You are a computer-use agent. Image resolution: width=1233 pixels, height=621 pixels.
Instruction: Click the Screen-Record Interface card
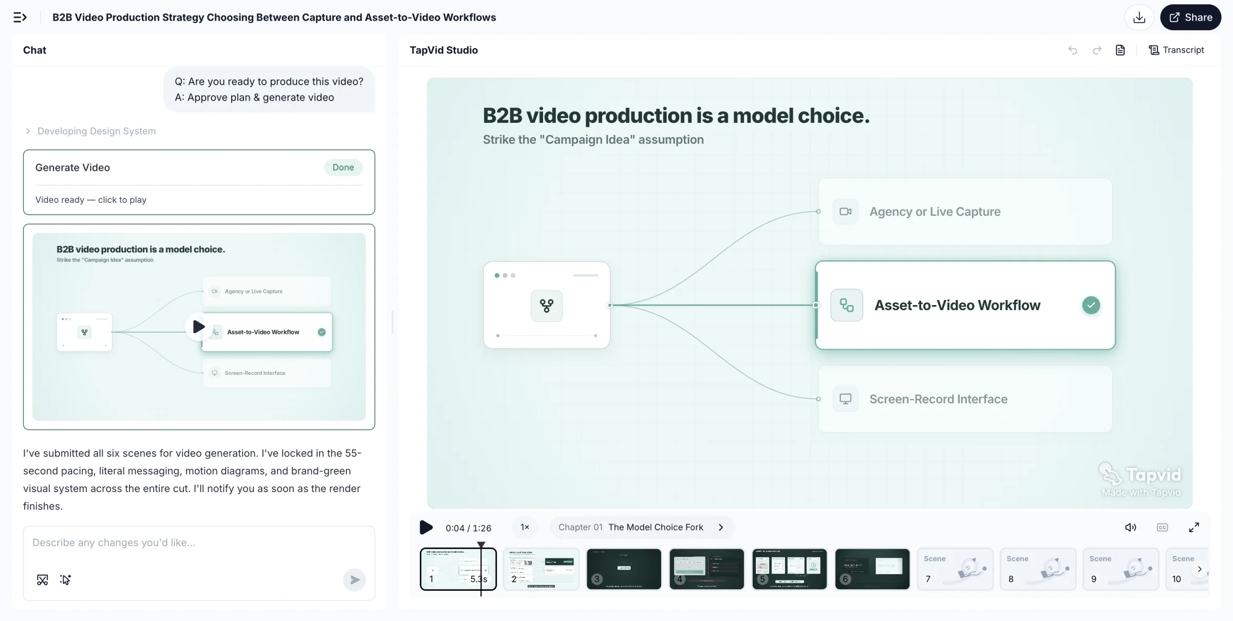point(965,399)
